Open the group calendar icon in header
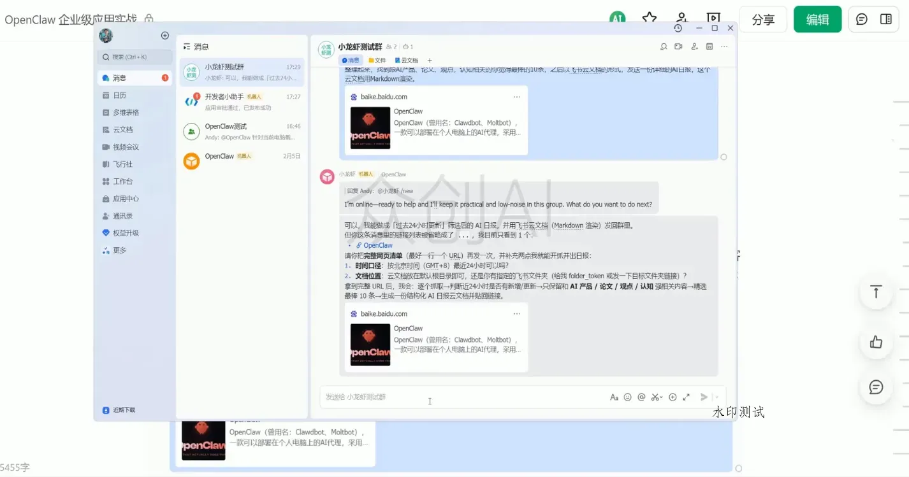This screenshot has height=477, width=909. (x=709, y=46)
